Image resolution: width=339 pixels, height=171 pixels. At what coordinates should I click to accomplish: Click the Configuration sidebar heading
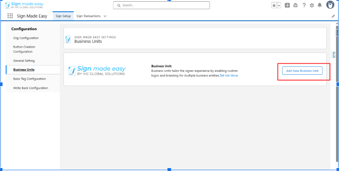(x=24, y=29)
